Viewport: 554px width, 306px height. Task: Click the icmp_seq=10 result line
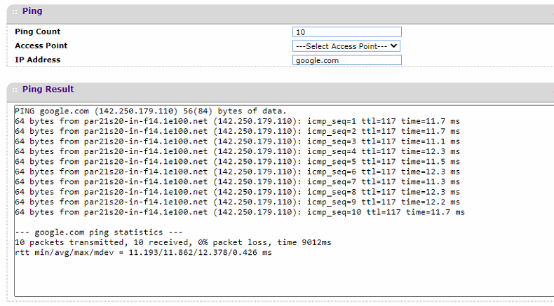tap(240, 212)
